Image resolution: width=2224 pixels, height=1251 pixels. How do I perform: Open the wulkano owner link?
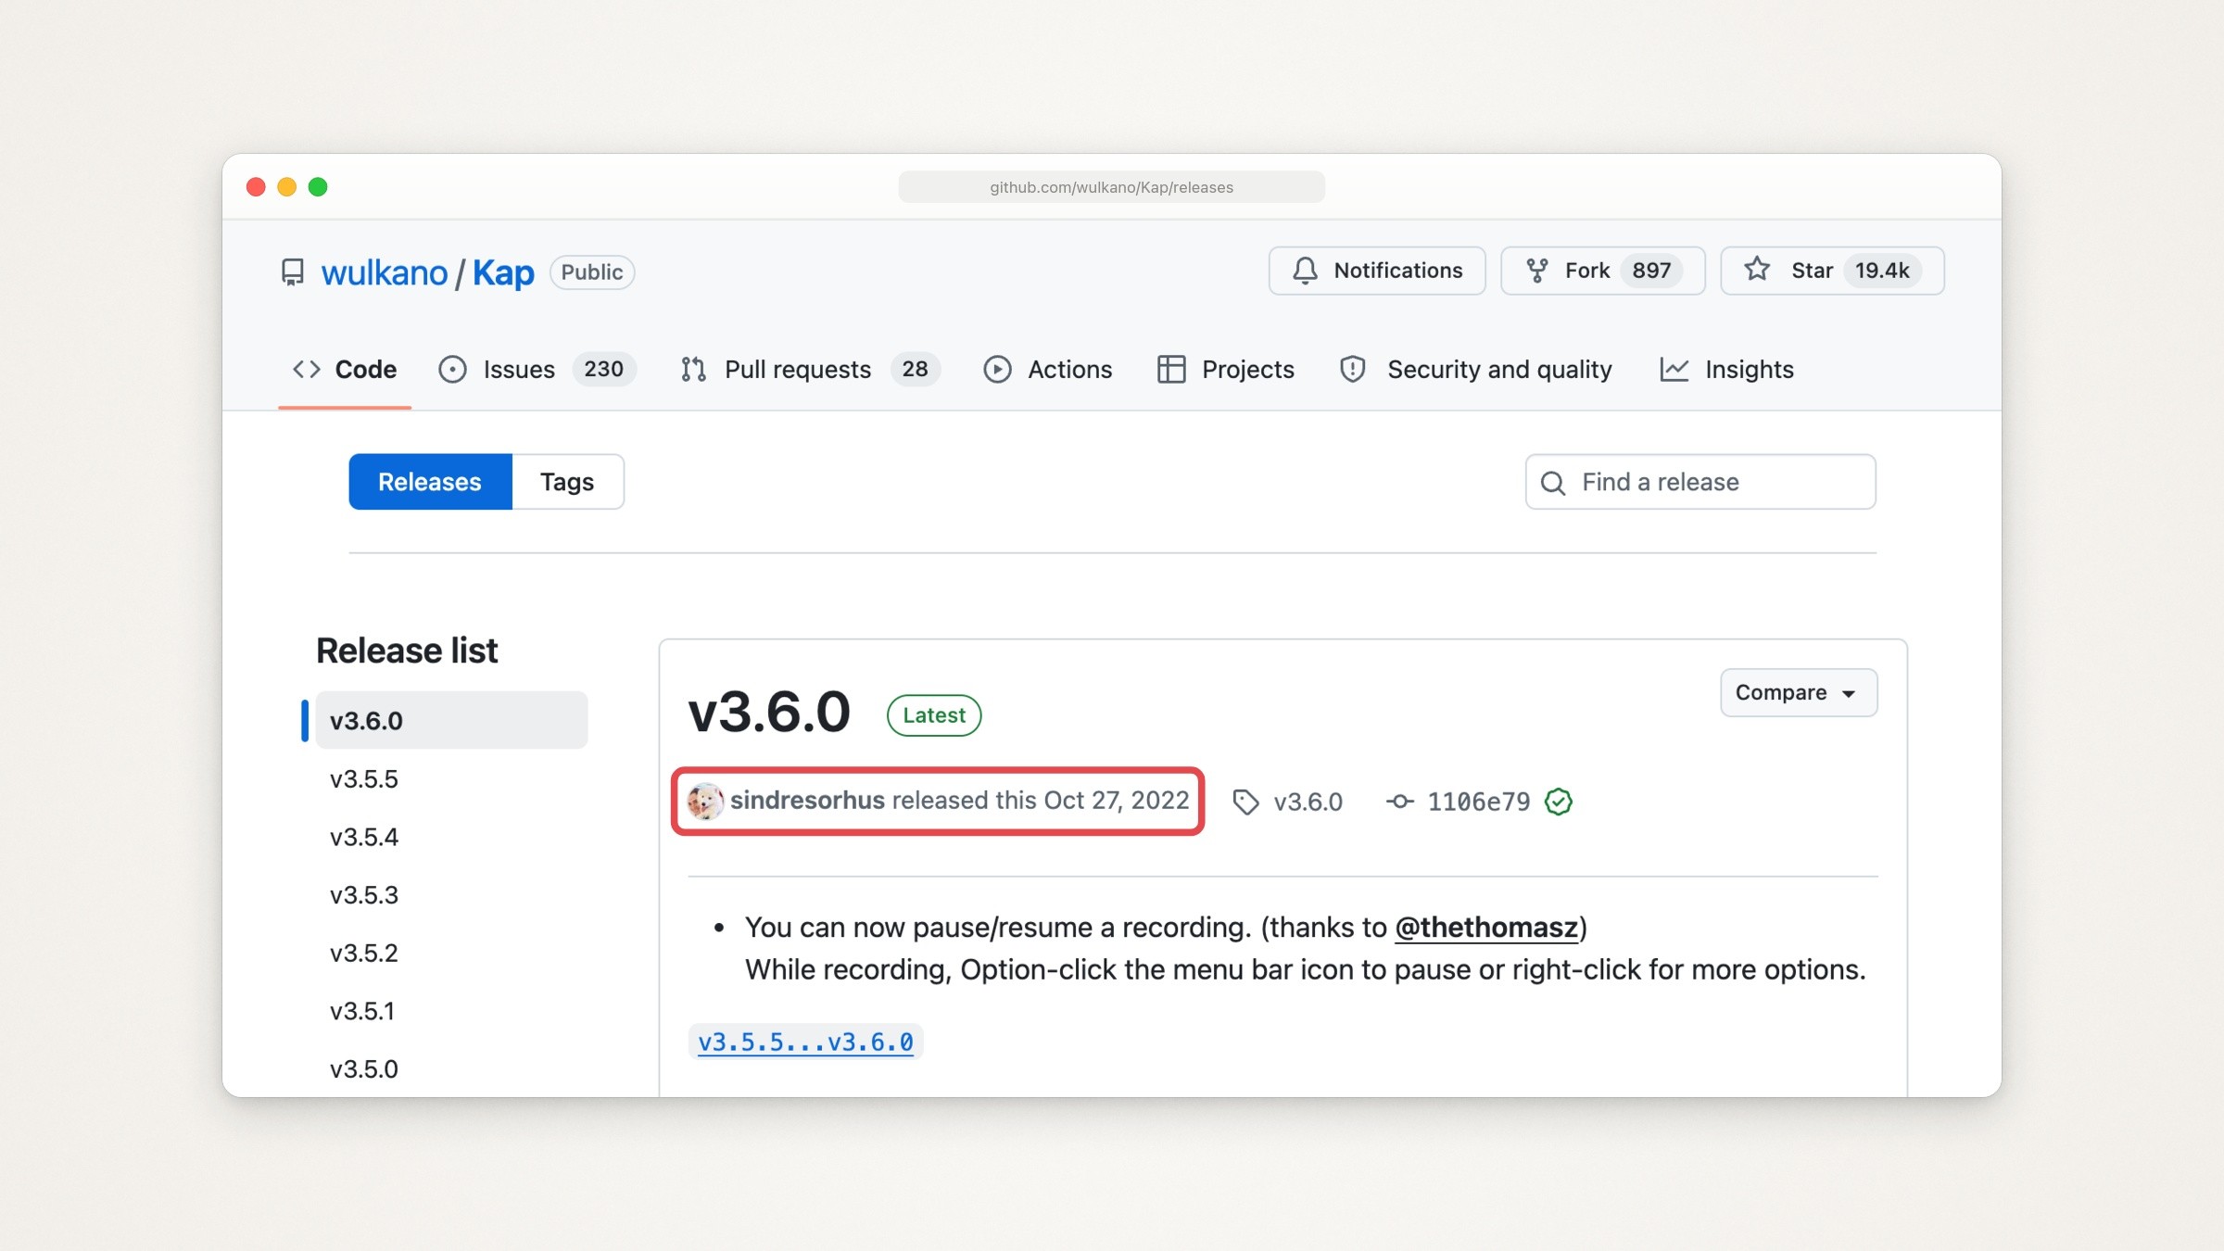coord(384,272)
